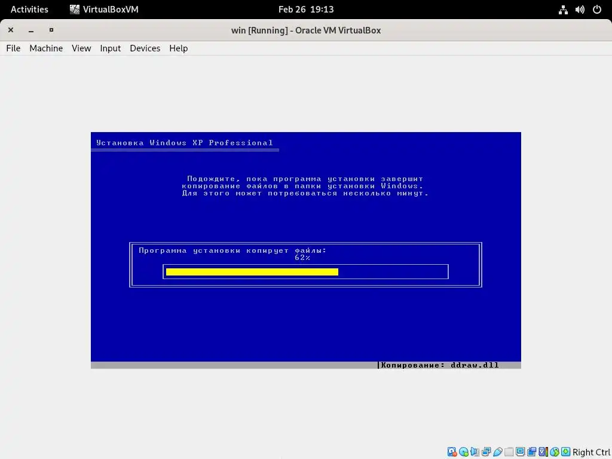Click the power icon in top bar
This screenshot has width=612, height=459.
coord(597,10)
